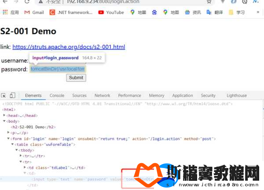Click the browser back arrow
The image size is (264, 190).
[5, 1]
